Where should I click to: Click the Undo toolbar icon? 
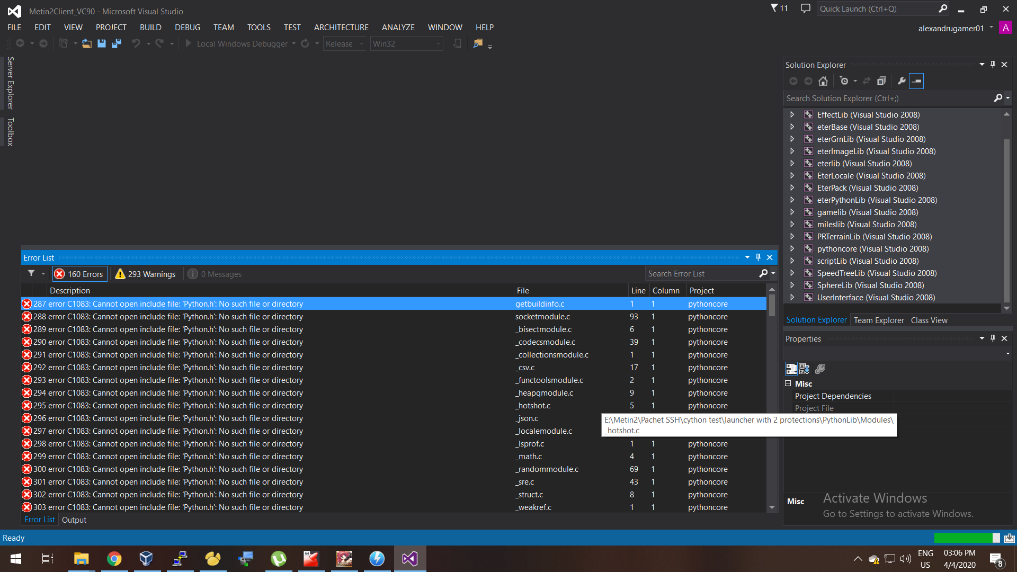136,43
